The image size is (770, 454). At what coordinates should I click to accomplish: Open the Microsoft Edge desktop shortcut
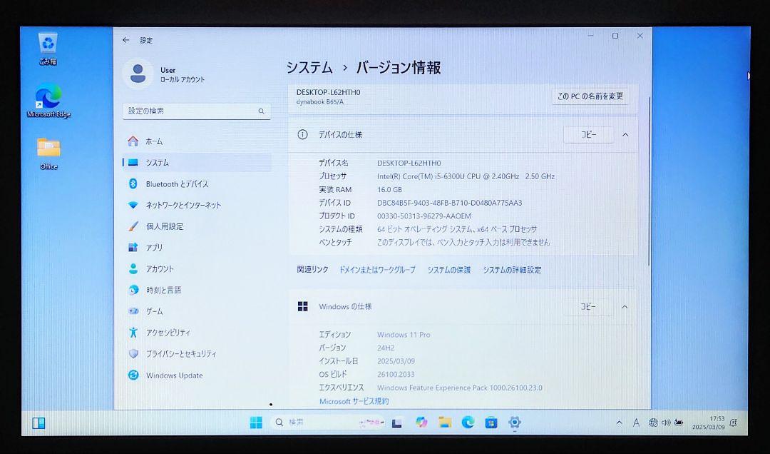[x=48, y=101]
